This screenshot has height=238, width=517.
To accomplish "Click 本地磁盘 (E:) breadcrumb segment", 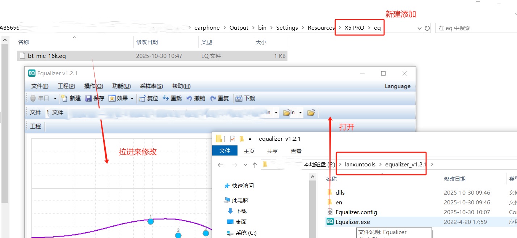I will click(319, 165).
